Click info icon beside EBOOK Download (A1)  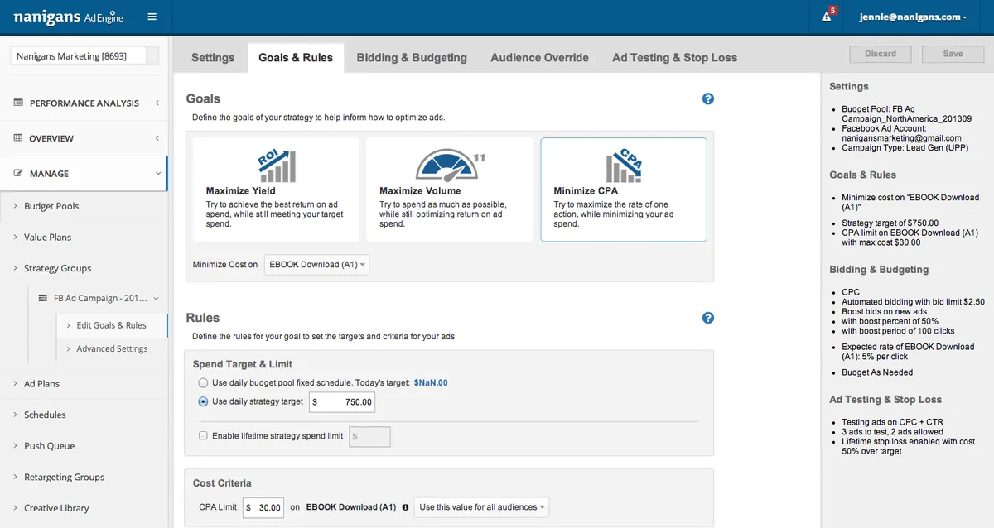pyautogui.click(x=405, y=507)
